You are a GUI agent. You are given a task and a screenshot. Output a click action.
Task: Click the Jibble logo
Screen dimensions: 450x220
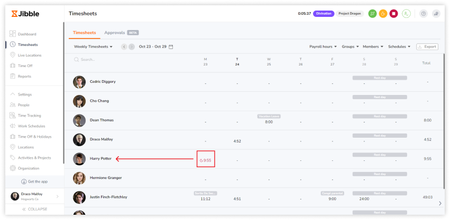[x=25, y=14]
